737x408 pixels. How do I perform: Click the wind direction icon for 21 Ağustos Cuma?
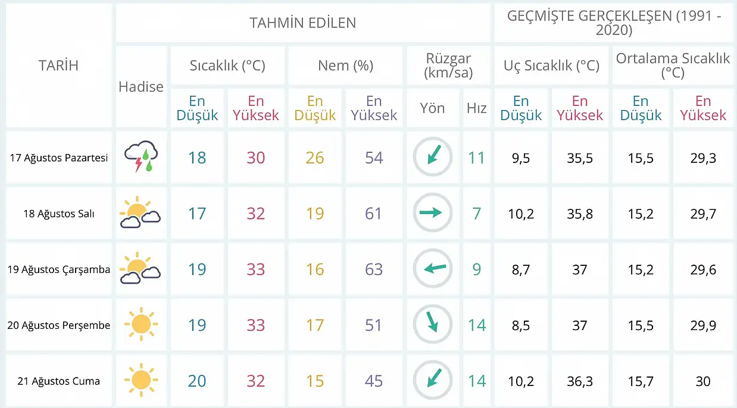(433, 381)
